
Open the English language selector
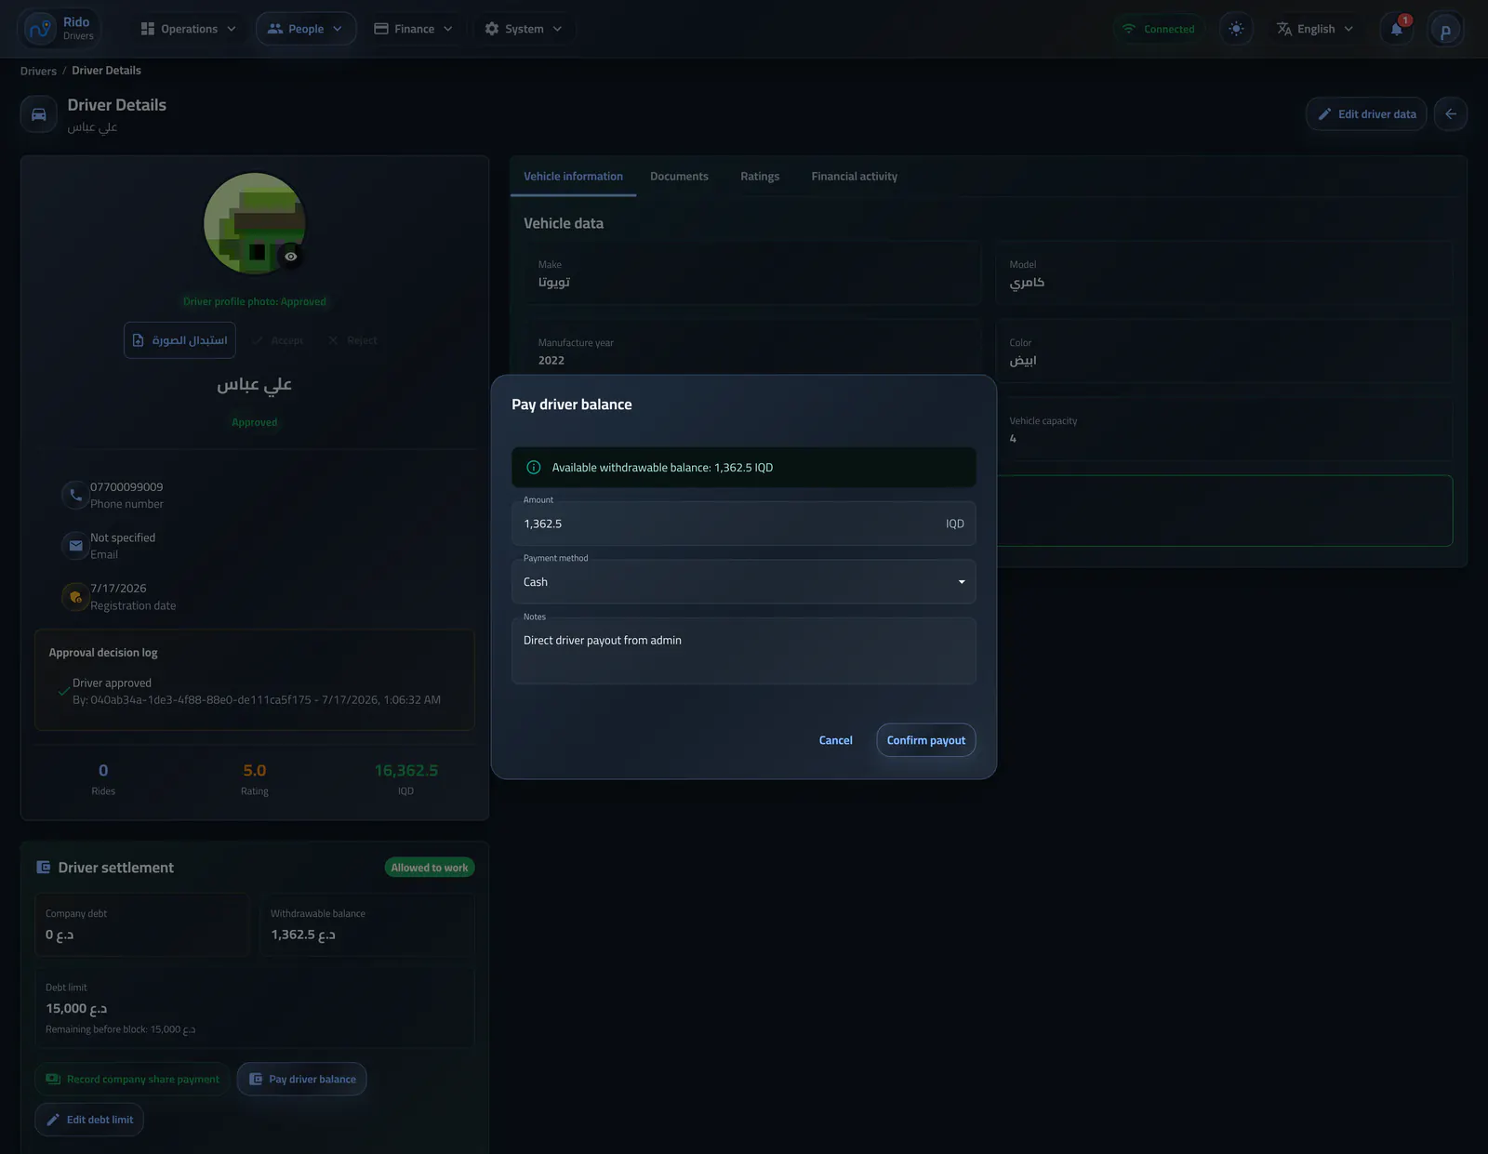point(1315,29)
